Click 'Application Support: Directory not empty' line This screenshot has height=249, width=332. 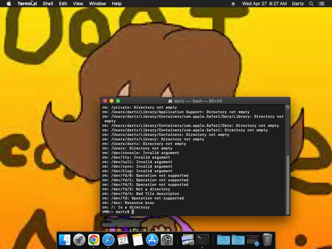click(x=176, y=112)
